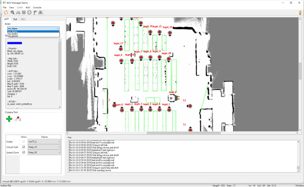Switch to the Task tab
Screen dimensions: 304x187
[15, 19]
